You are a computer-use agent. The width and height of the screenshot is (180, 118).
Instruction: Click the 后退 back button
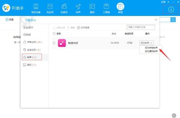(10, 20)
